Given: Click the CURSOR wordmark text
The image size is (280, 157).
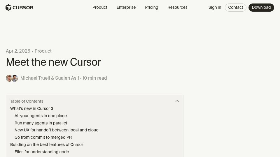Looking at the screenshot, I should 23,8.
